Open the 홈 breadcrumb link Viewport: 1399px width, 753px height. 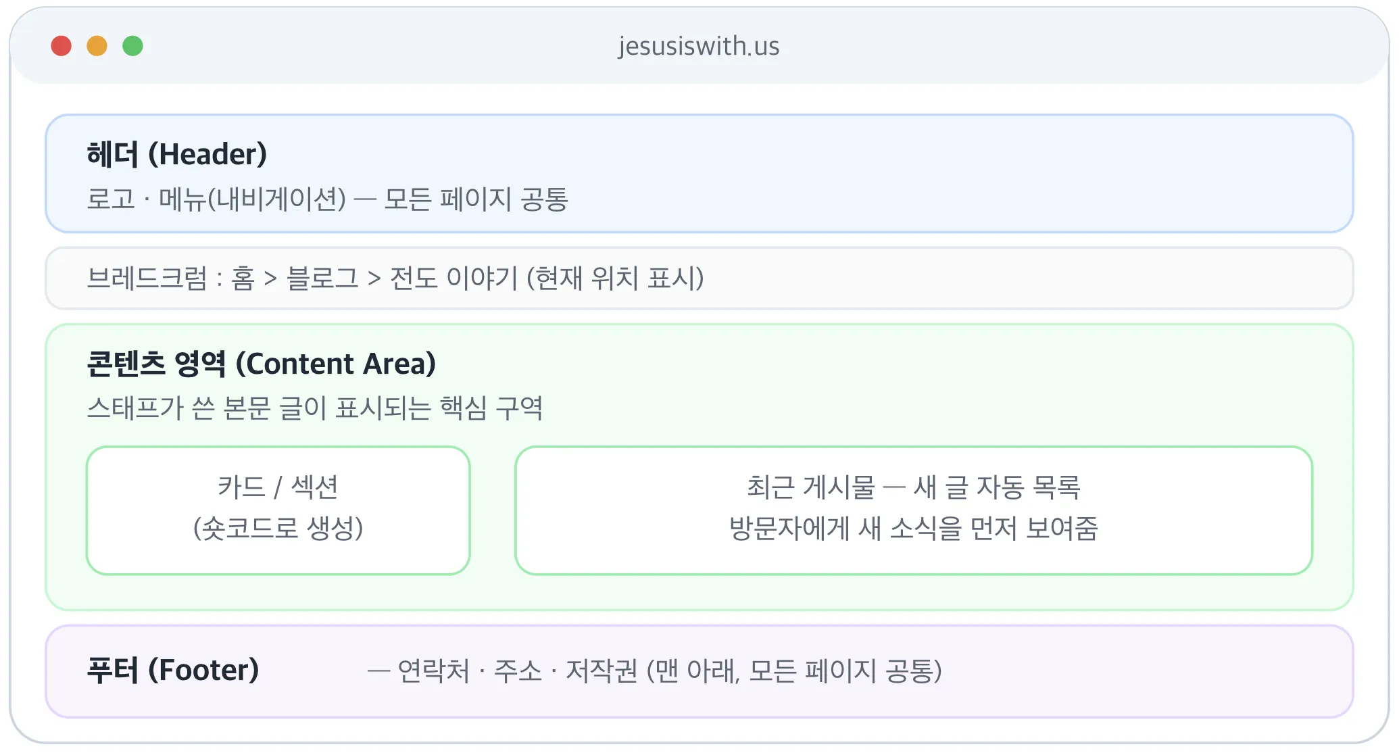coord(243,278)
